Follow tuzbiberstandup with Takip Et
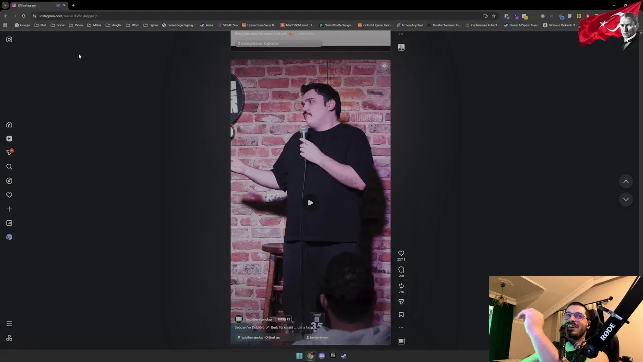This screenshot has height=362, width=643. [284, 319]
